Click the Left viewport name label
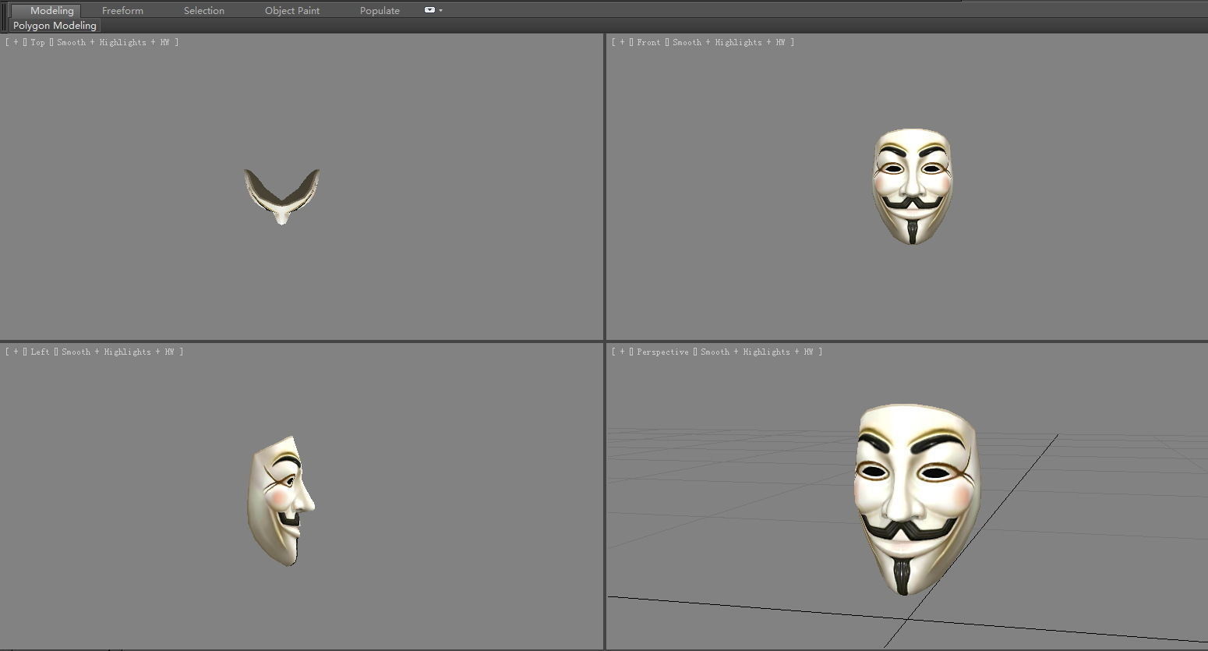 tap(40, 352)
